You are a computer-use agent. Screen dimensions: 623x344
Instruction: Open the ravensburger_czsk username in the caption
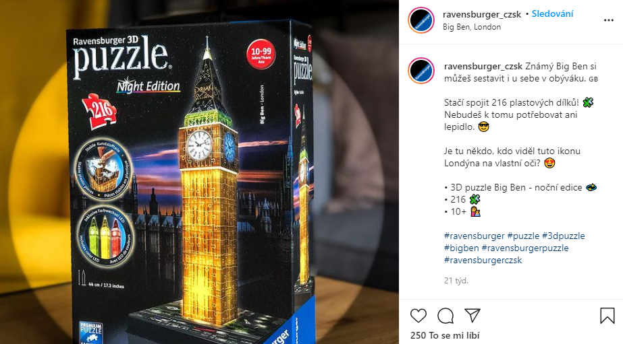coord(483,66)
